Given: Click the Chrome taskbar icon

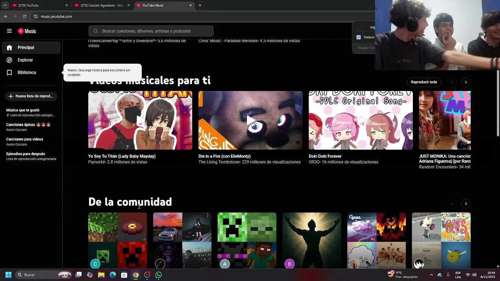Looking at the screenshot, I should 136,275.
